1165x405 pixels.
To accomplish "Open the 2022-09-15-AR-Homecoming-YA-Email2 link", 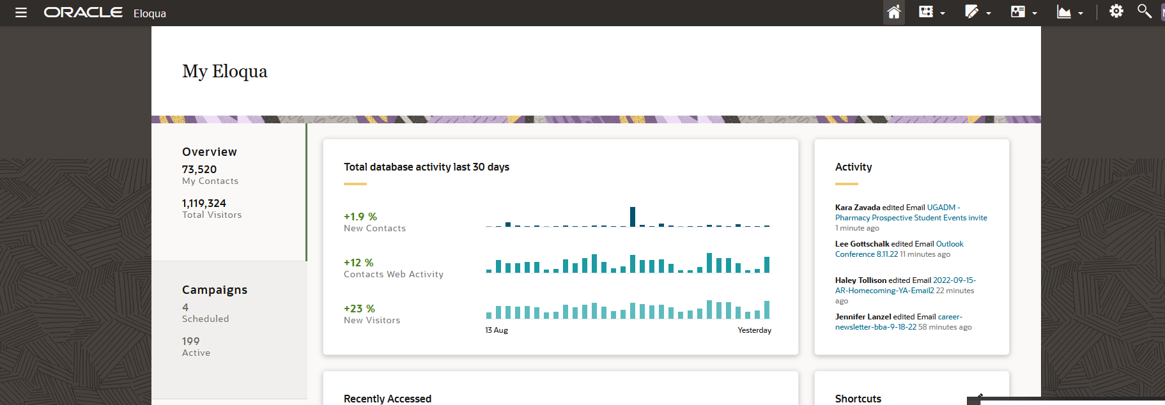I will point(884,291).
